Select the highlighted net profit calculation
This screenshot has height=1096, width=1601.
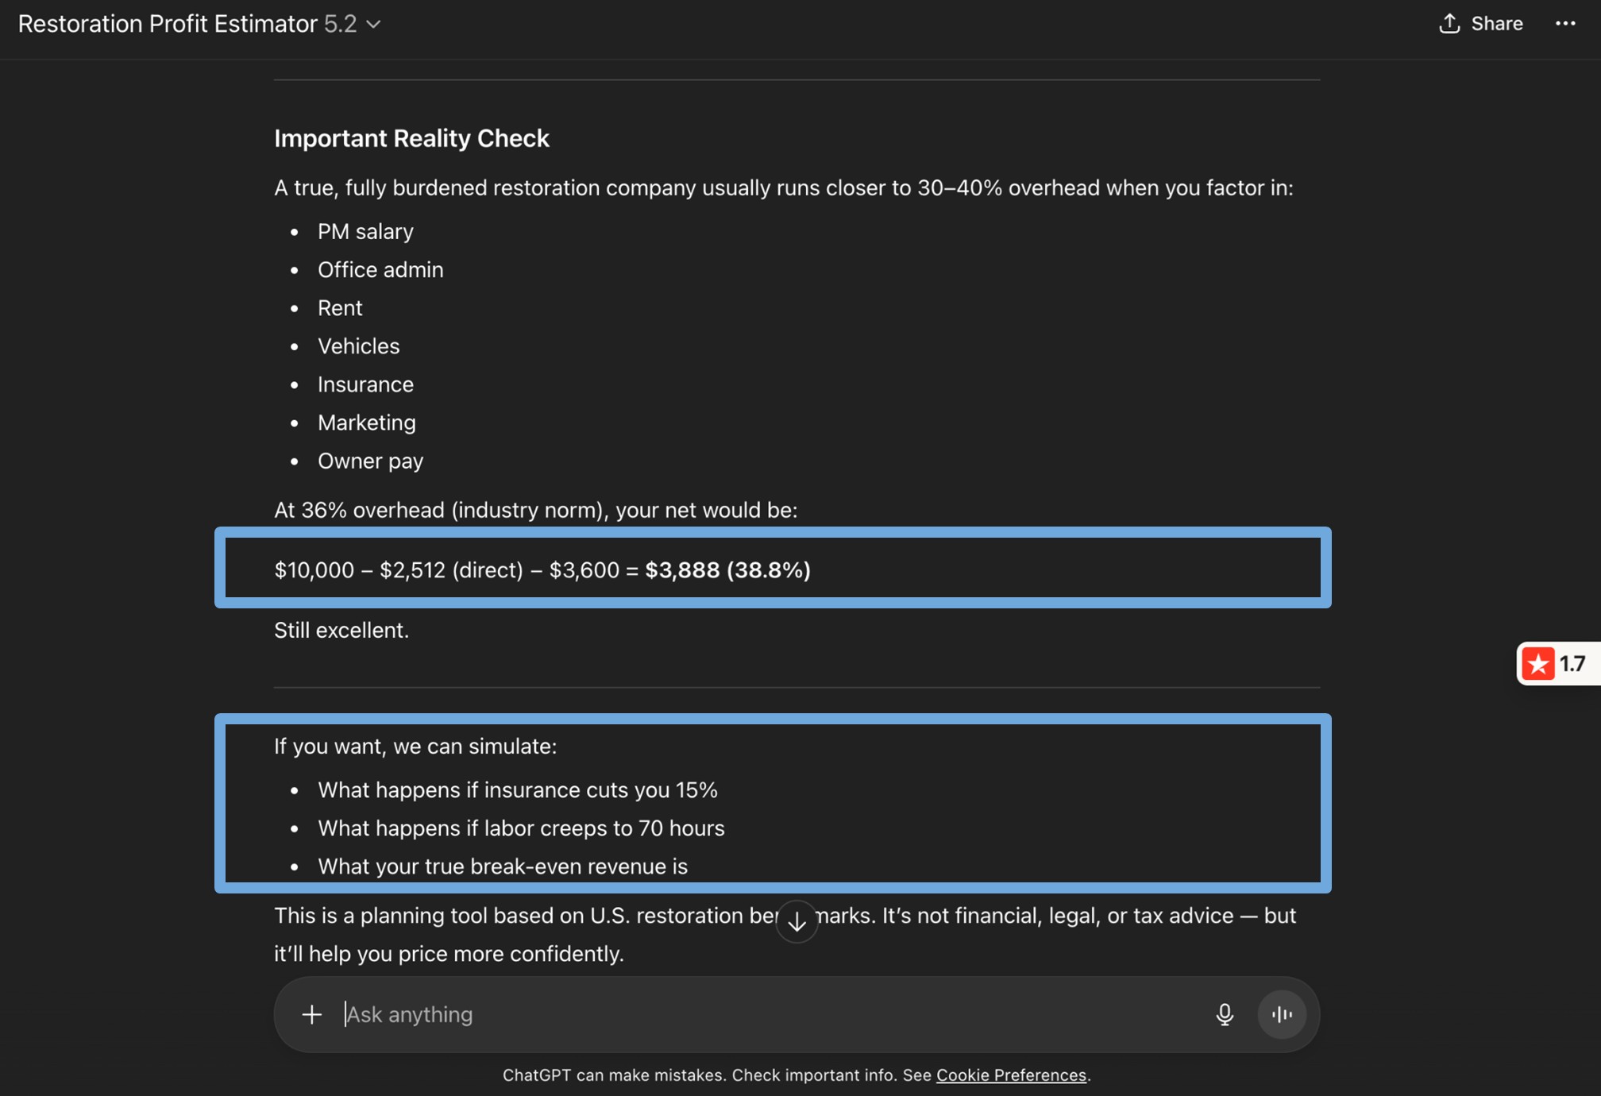[543, 569]
